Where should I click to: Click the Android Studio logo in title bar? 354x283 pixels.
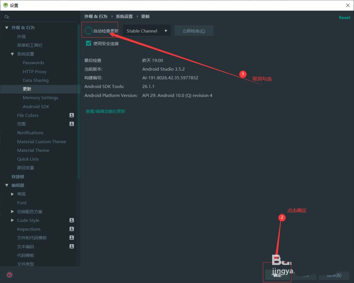tap(5, 5)
